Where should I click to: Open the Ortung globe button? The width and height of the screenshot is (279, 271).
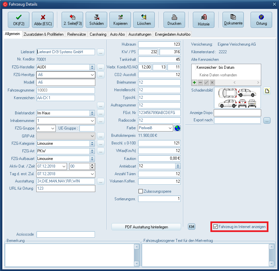click(x=261, y=20)
